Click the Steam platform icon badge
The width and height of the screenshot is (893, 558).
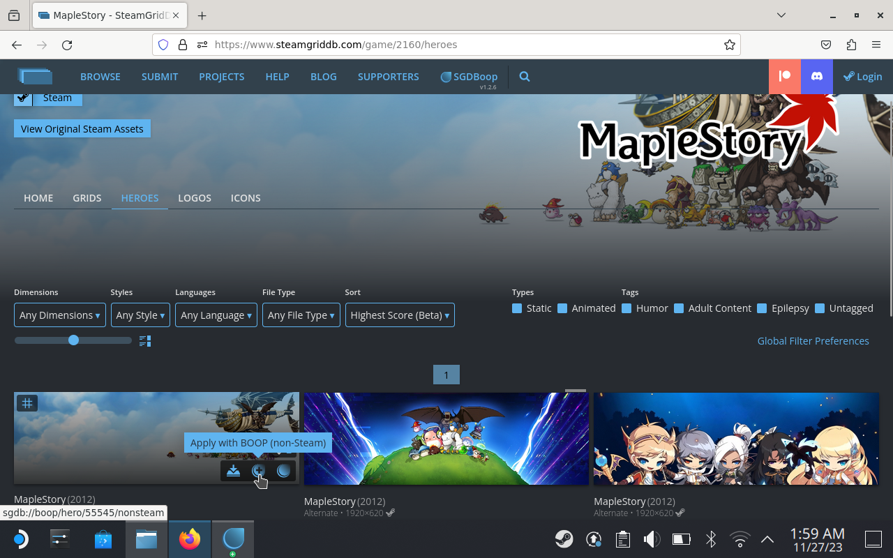click(23, 98)
